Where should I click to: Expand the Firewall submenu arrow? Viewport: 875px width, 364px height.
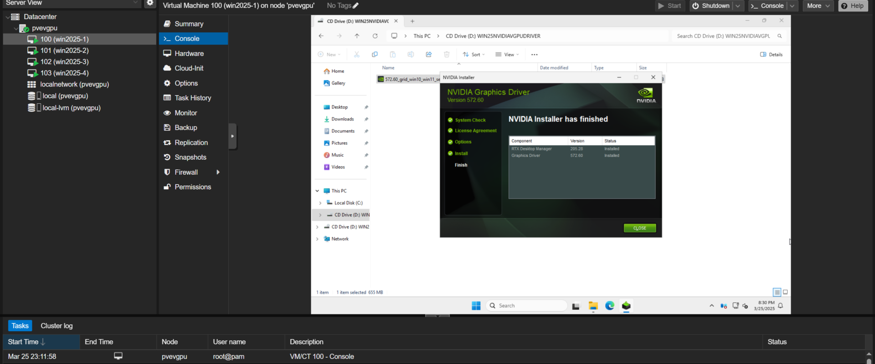(x=218, y=172)
